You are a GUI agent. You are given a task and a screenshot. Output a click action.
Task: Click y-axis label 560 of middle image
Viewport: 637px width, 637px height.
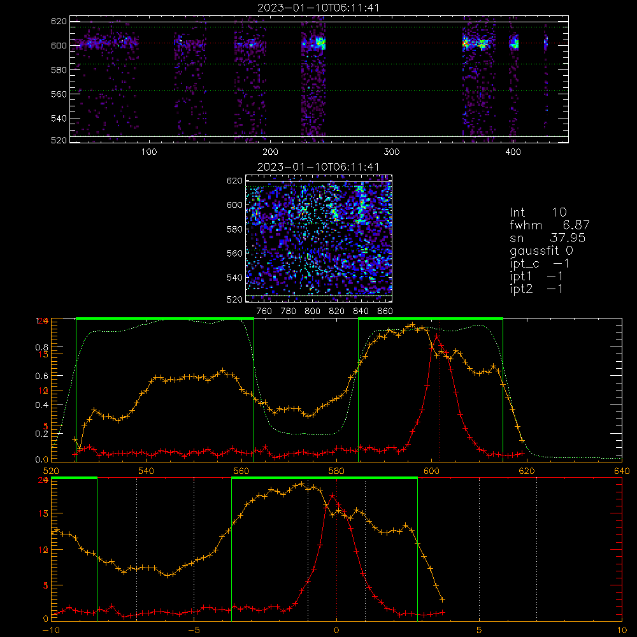pos(235,254)
